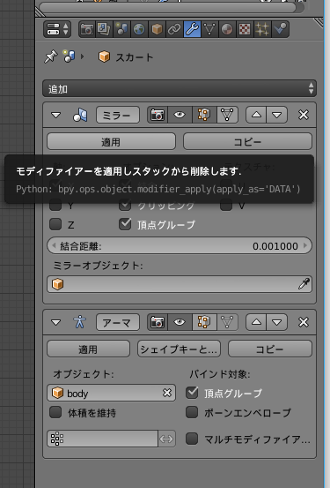Enable the 体積を維持 checkbox
The width and height of the screenshot is (330, 488).
click(55, 412)
